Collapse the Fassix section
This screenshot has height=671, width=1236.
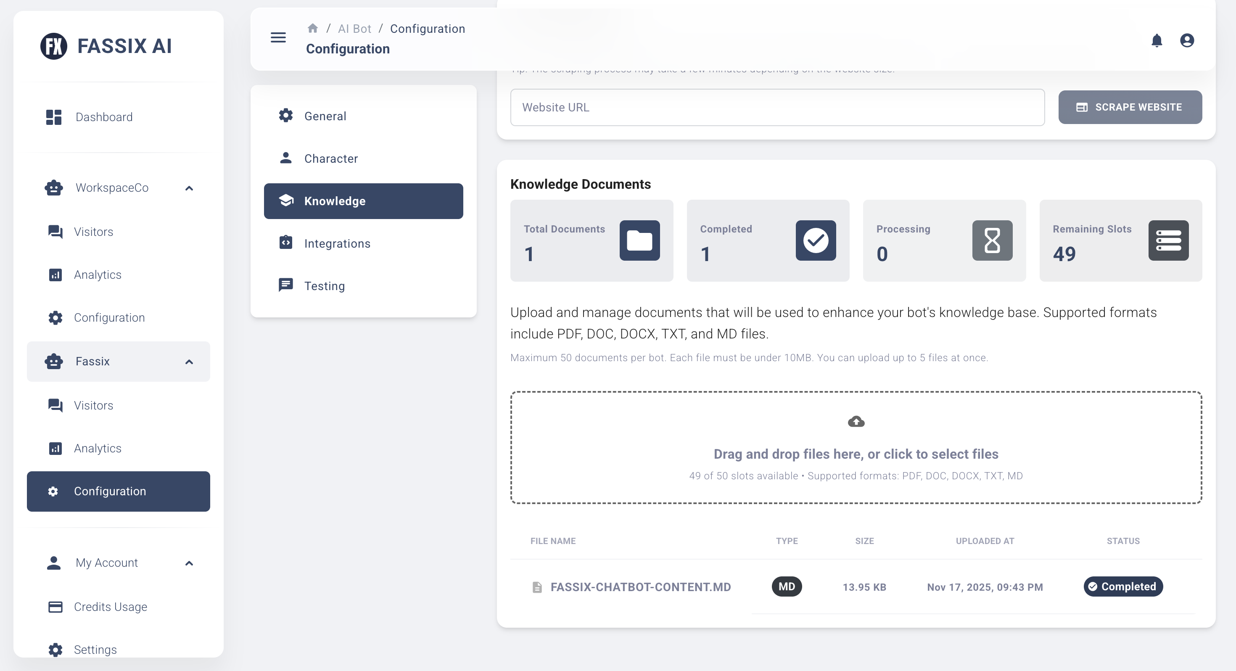point(189,362)
